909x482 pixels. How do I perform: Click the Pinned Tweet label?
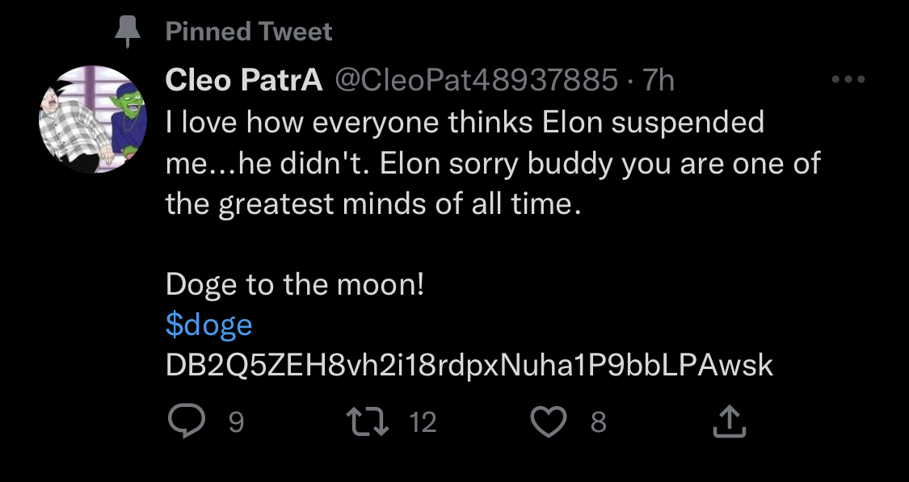[x=249, y=31]
